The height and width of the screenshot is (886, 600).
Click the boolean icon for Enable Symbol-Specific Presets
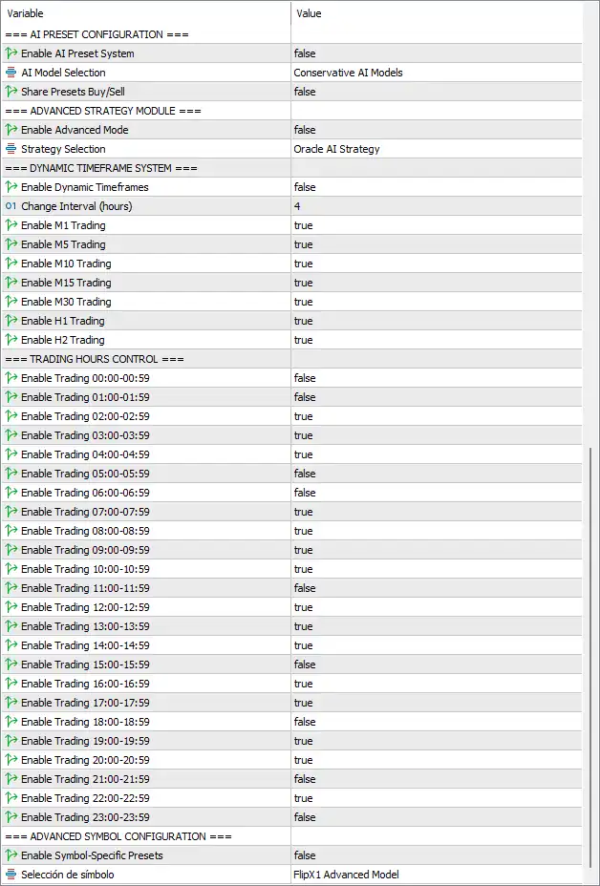click(x=11, y=855)
